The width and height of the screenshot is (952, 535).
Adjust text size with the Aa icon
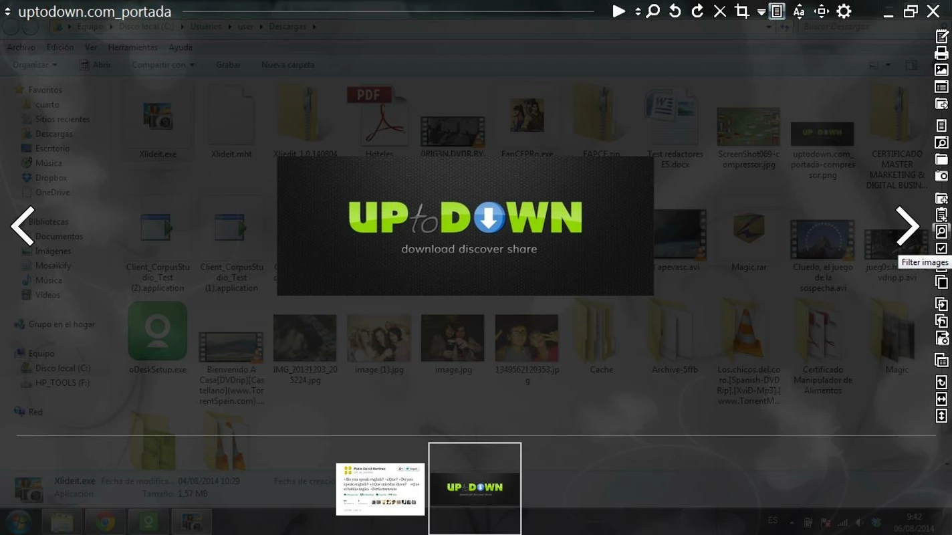point(799,11)
